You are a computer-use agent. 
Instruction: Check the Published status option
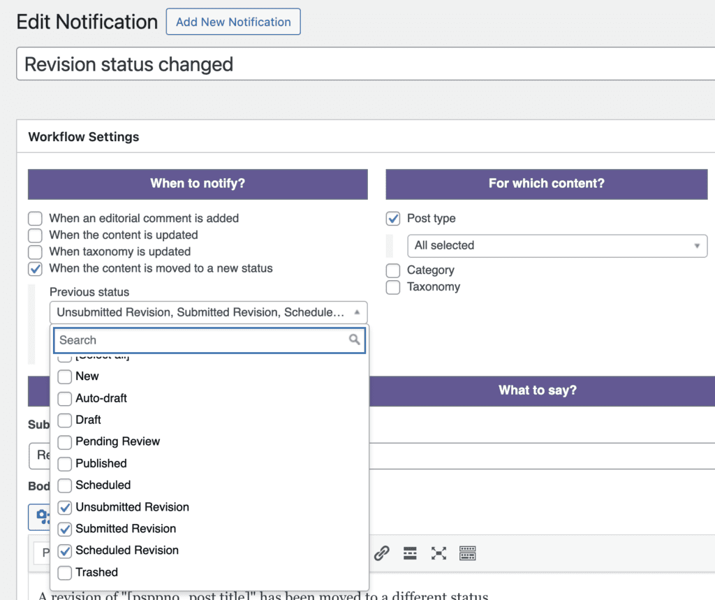click(65, 463)
